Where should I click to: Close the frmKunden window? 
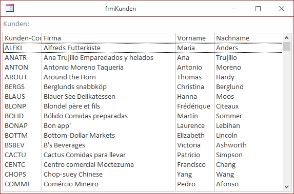(x=282, y=9)
